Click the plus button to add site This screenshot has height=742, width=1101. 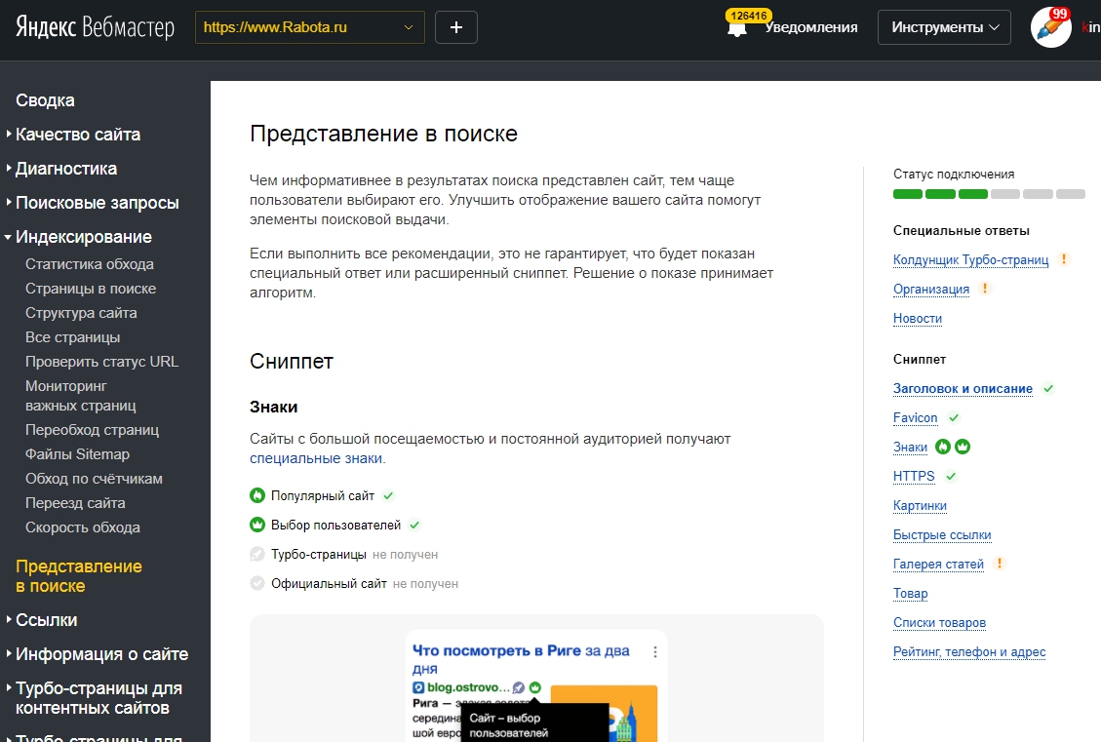(x=456, y=27)
